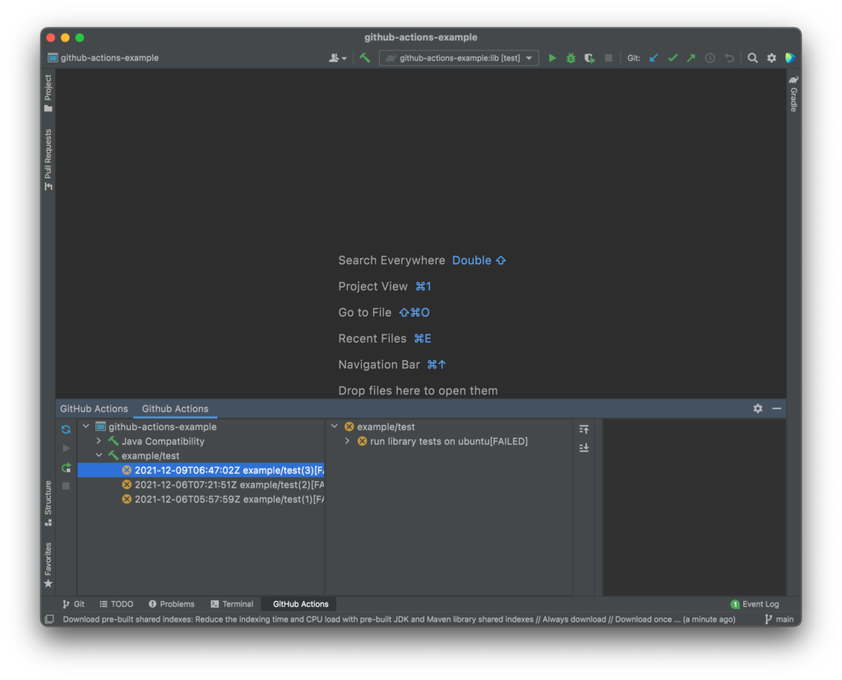Click github-actions-example in the navigation bar
842x680 pixels.
tap(104, 58)
